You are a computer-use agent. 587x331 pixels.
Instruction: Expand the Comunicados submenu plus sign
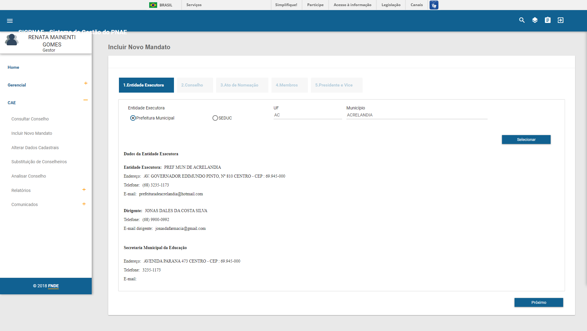84,204
